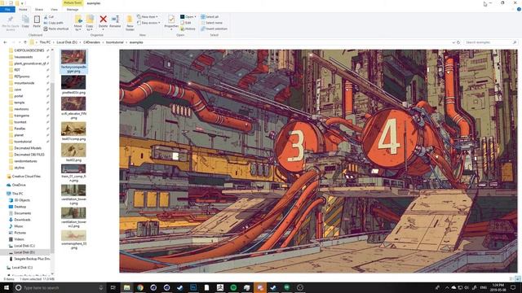Image resolution: width=522 pixels, height=293 pixels.
Task: Open Chrome from the taskbar
Action: (x=140, y=287)
